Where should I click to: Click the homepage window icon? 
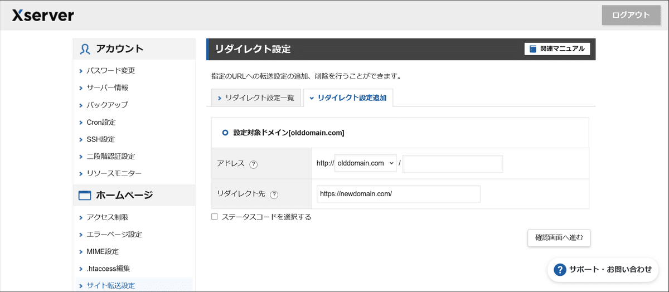click(85, 196)
